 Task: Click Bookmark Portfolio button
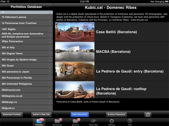(12, 115)
